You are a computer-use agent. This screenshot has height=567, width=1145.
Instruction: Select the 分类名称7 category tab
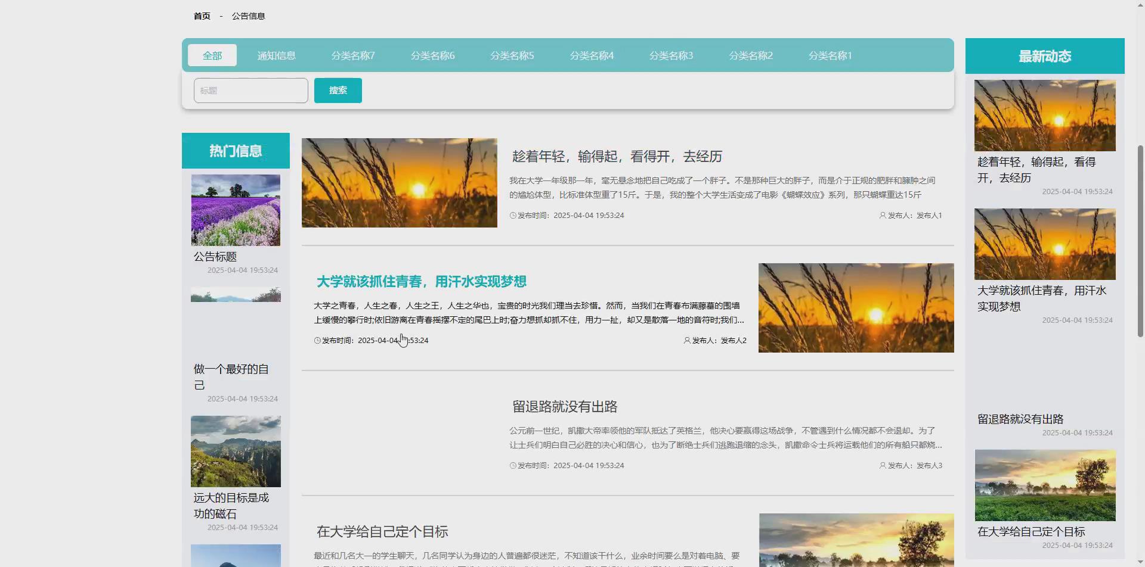pyautogui.click(x=353, y=55)
